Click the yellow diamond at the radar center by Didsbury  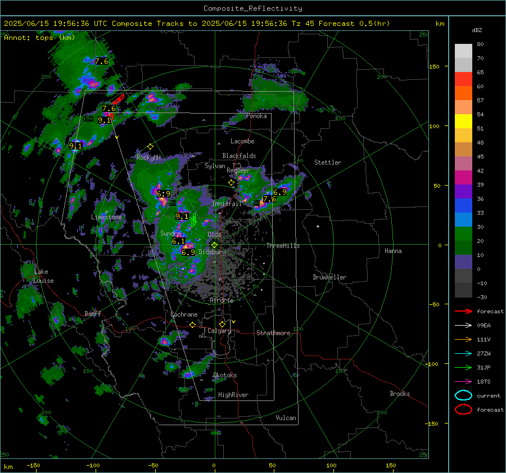coord(215,245)
